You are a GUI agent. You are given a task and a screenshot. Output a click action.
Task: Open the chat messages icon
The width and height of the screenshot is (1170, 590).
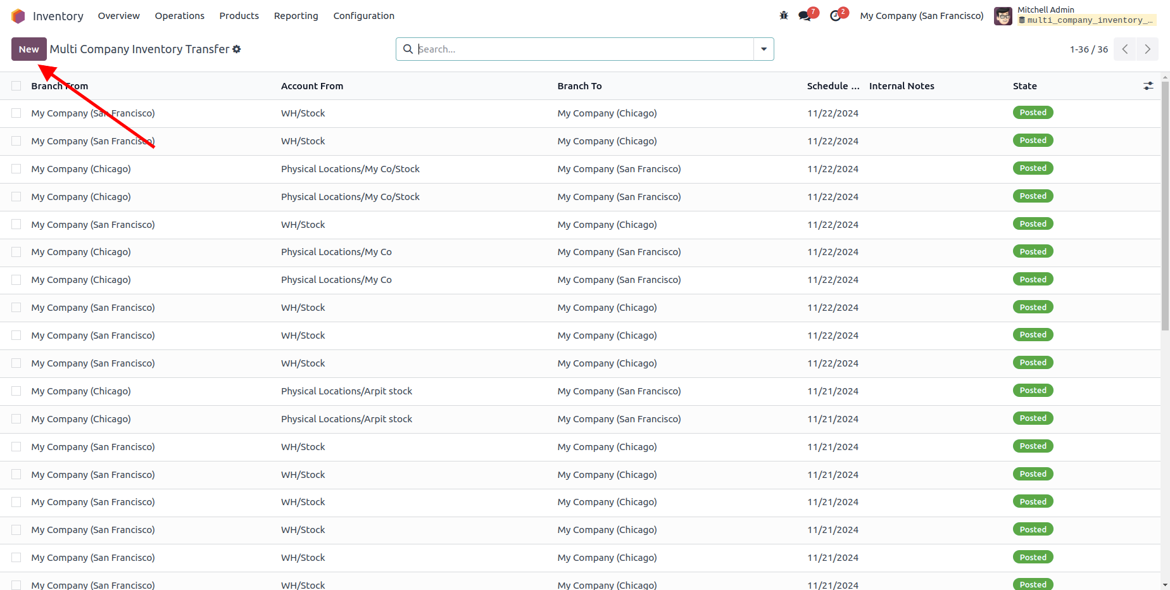click(805, 16)
